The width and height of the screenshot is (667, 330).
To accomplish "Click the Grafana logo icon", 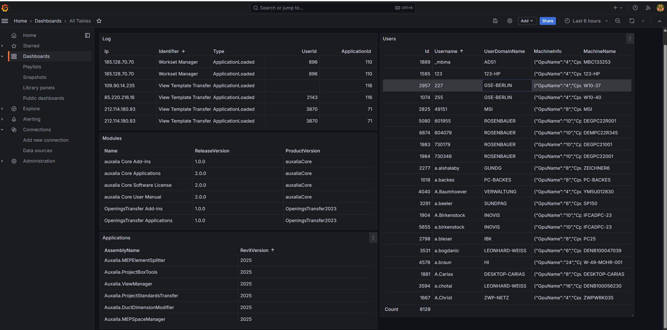I will pyautogui.click(x=5, y=8).
